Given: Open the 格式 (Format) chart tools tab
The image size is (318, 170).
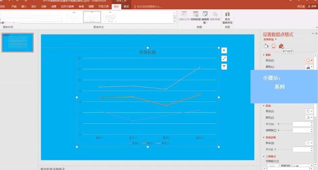Looking at the screenshot, I should tap(126, 6).
